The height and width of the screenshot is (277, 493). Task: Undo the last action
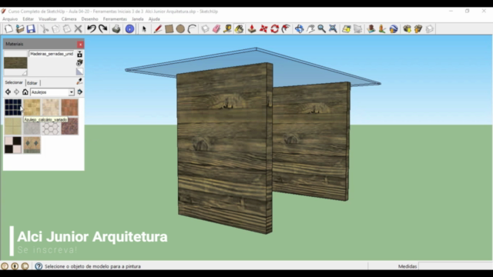tap(92, 29)
